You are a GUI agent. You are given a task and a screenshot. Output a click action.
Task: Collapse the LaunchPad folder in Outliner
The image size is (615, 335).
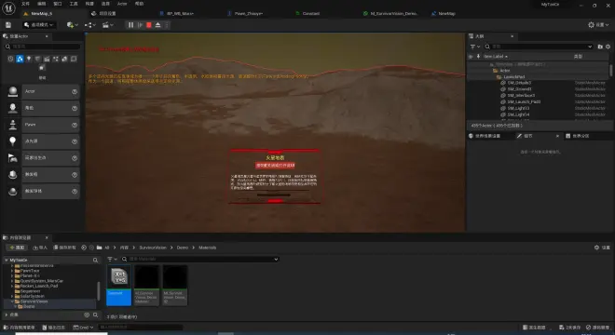coord(496,77)
